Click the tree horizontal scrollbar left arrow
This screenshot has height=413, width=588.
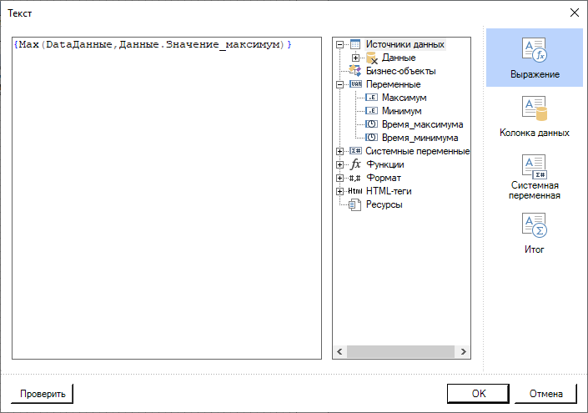click(x=339, y=351)
